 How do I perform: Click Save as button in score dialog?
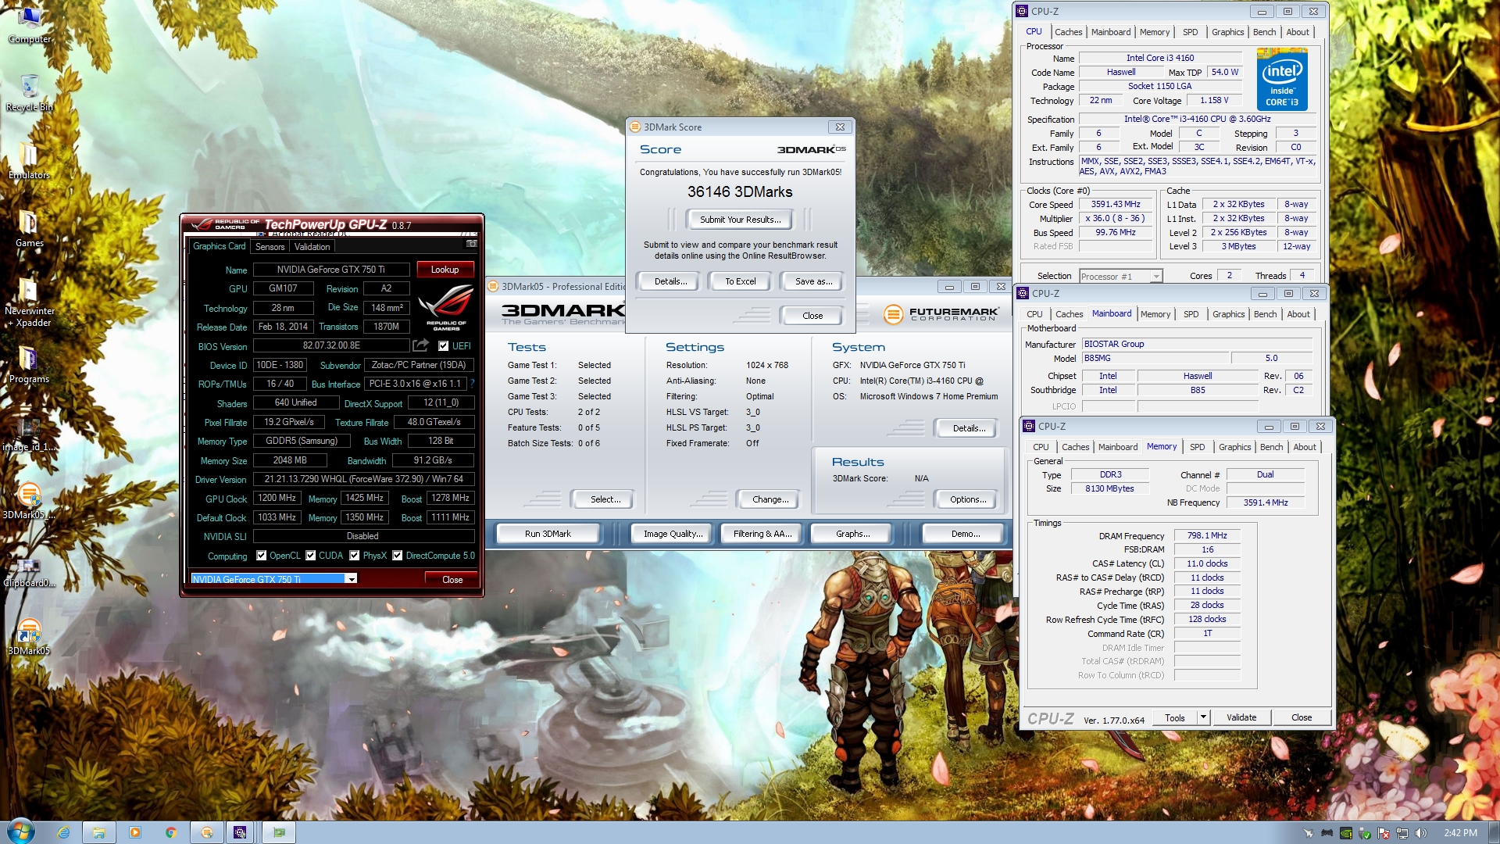tap(813, 281)
